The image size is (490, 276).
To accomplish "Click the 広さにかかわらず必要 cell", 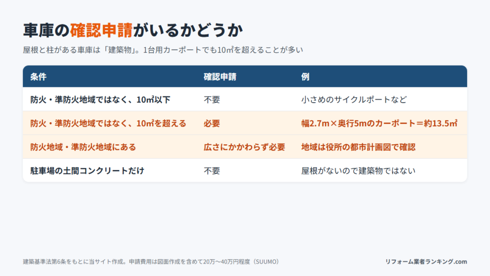I will [245, 147].
